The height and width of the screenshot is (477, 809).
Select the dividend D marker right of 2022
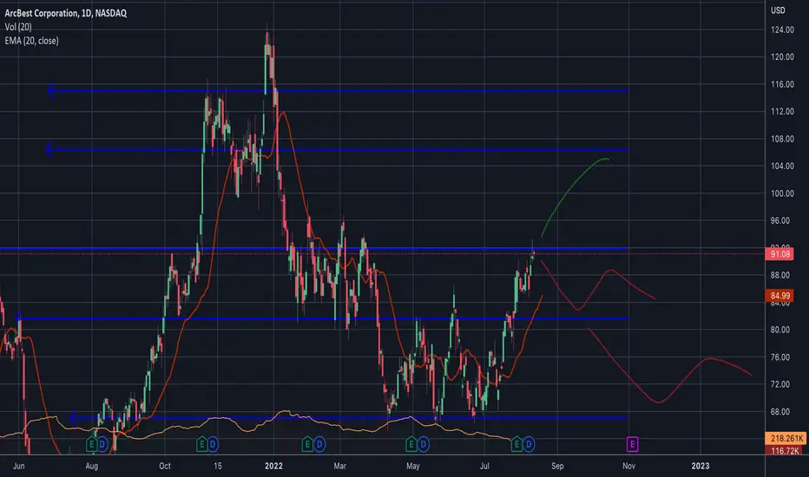319,444
